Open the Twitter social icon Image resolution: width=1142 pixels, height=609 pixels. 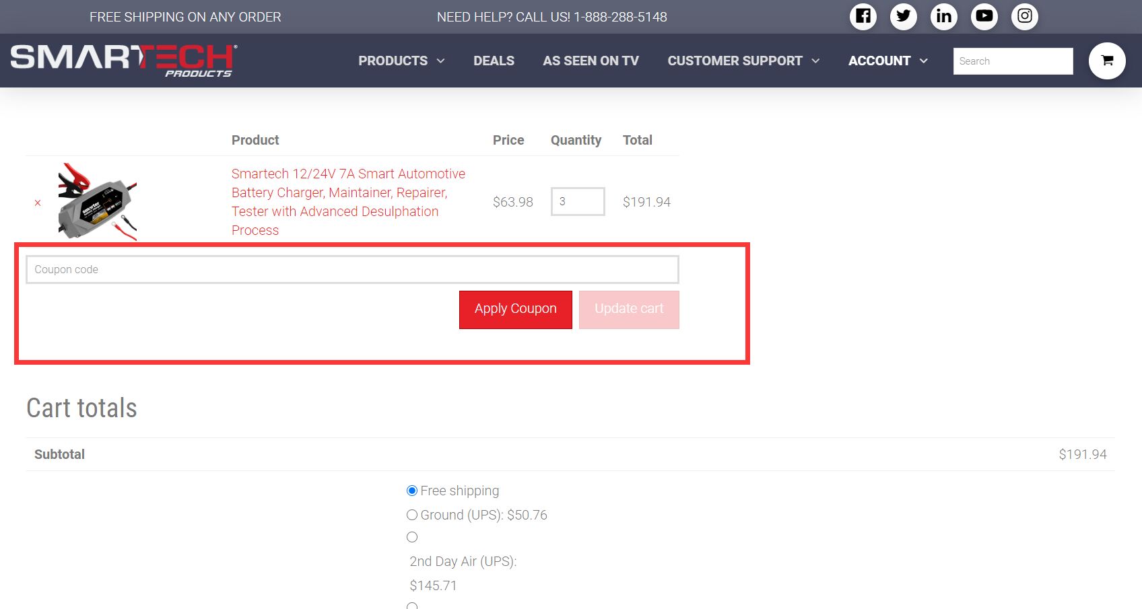click(x=903, y=16)
